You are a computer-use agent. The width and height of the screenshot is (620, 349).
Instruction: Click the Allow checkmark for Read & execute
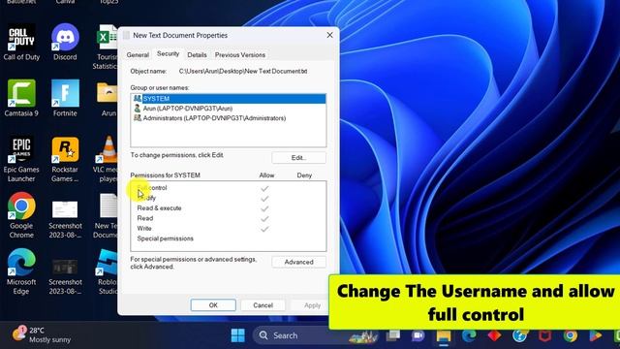tap(264, 208)
